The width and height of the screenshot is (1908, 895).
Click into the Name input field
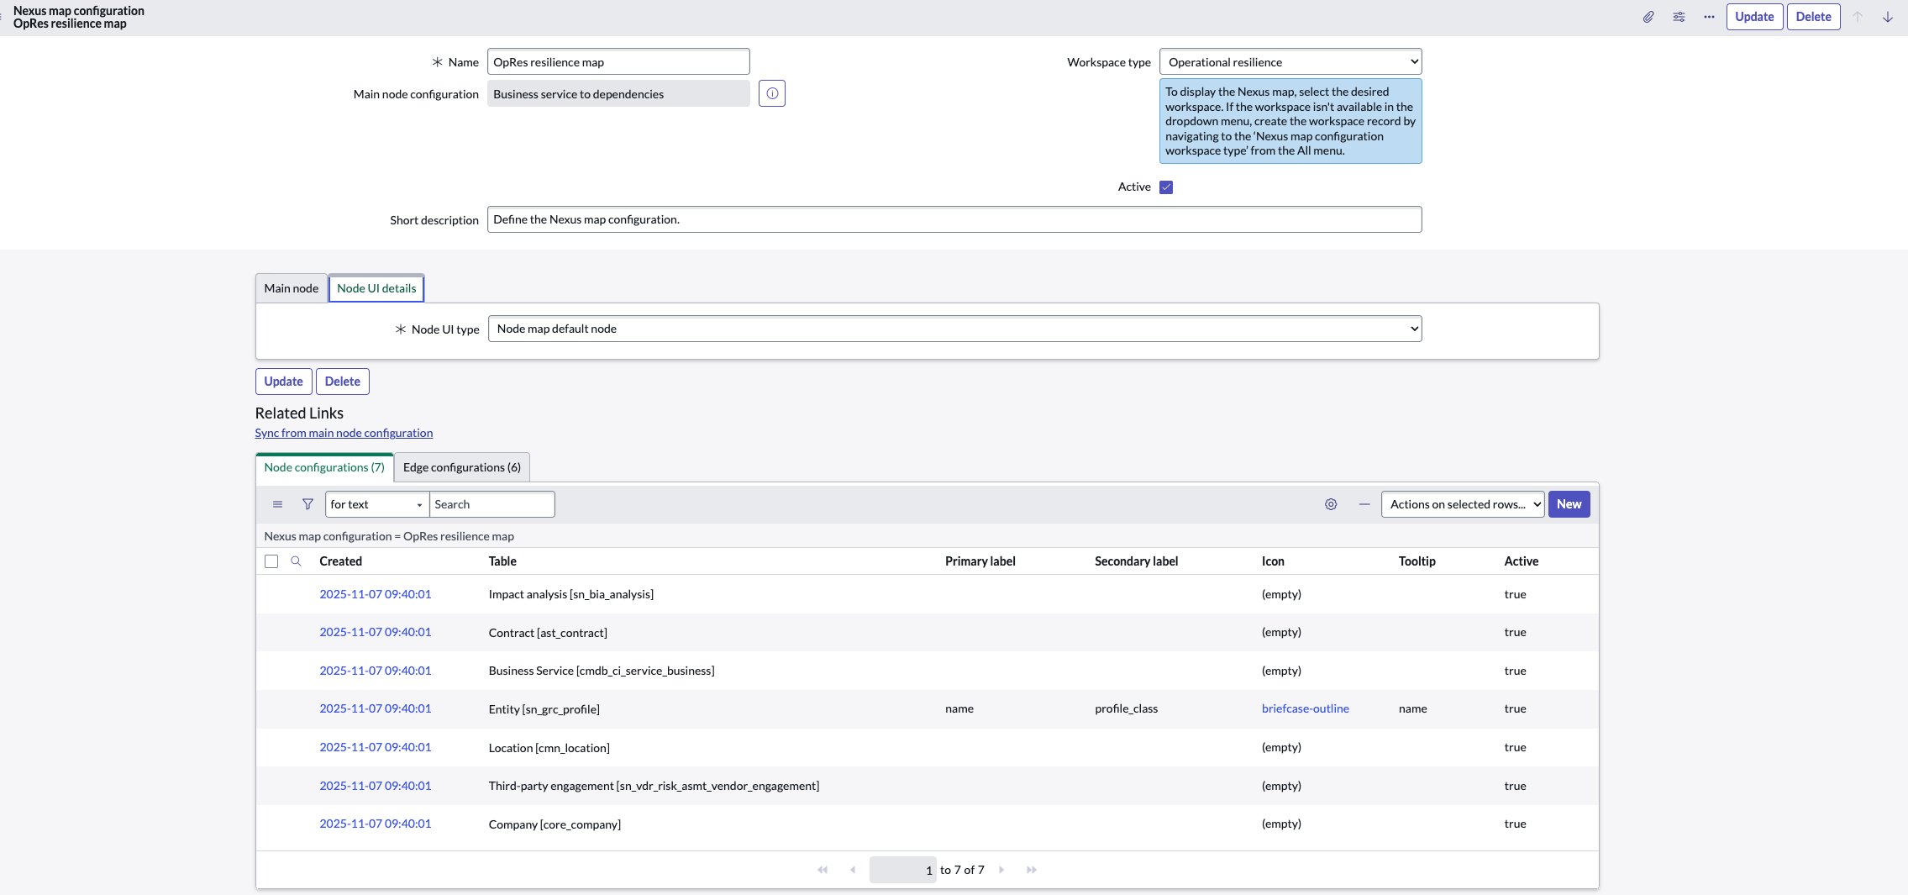point(618,62)
